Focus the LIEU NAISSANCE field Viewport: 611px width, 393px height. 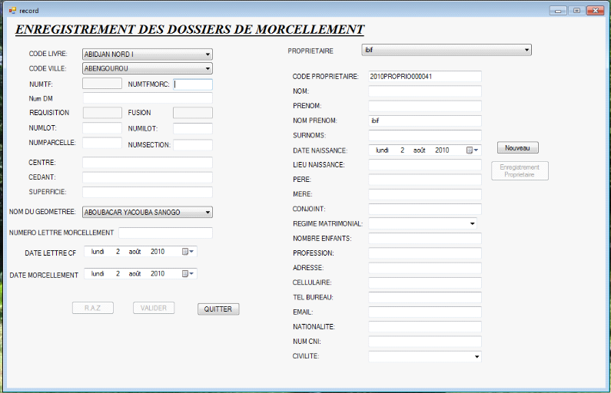[x=425, y=165]
